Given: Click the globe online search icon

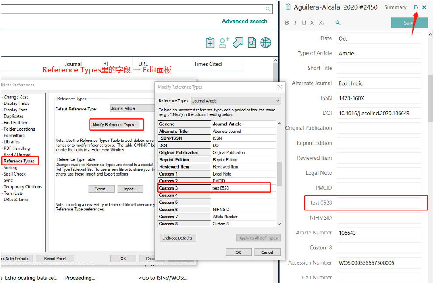Looking at the screenshot, I should (265, 42).
